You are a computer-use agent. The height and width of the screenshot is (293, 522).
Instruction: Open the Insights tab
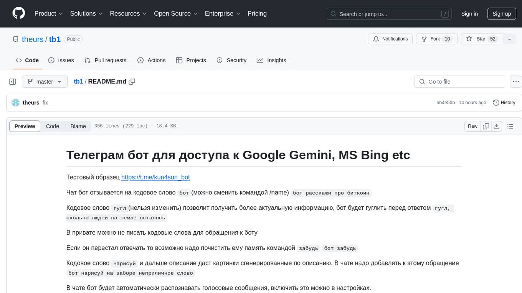(x=271, y=60)
